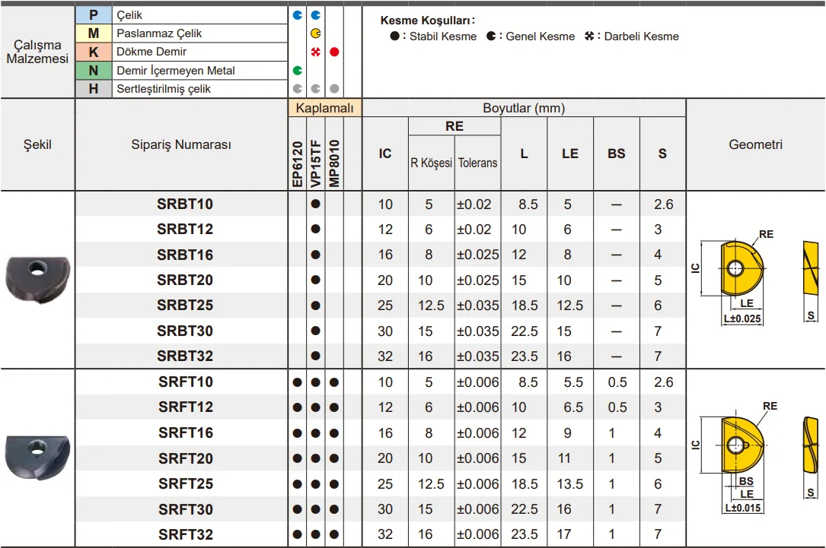Open order number SRFT16
This screenshot has width=826, height=548.
click(185, 432)
